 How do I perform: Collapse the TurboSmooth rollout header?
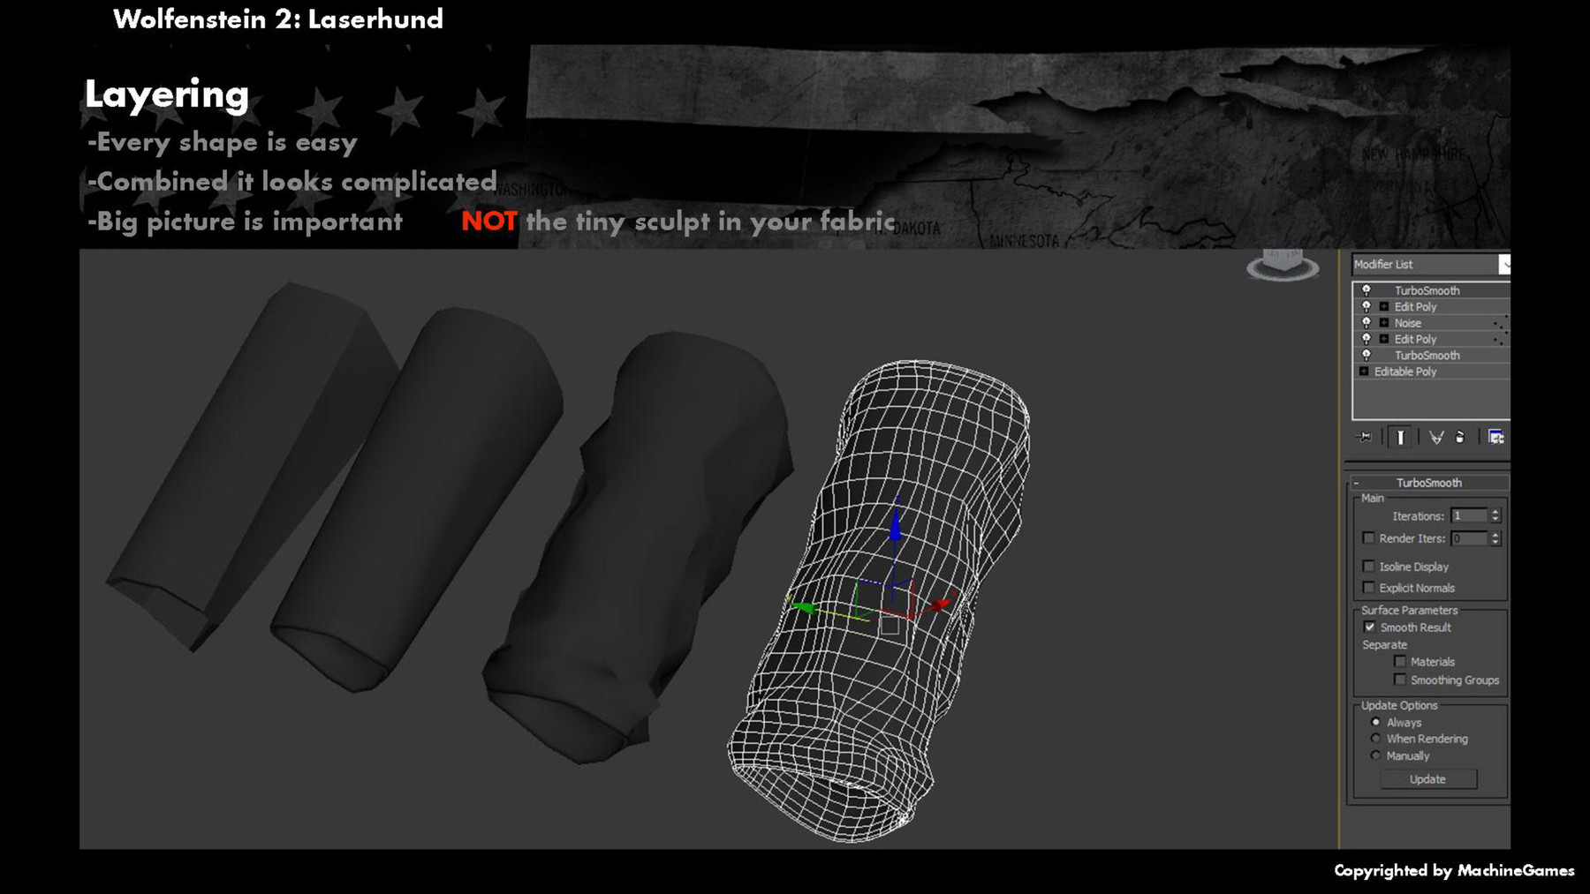1428,483
